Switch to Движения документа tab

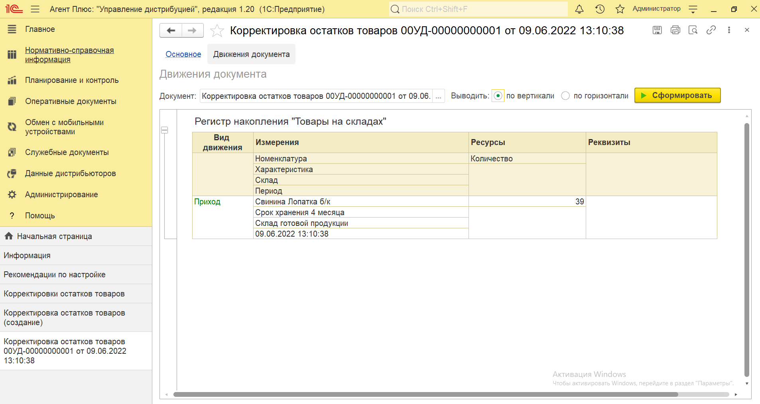point(251,54)
